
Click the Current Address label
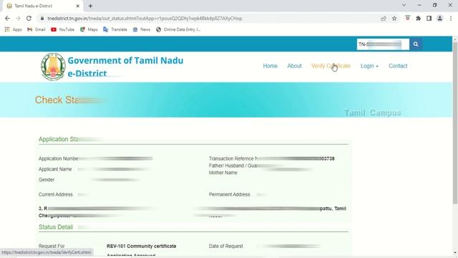pyautogui.click(x=56, y=194)
